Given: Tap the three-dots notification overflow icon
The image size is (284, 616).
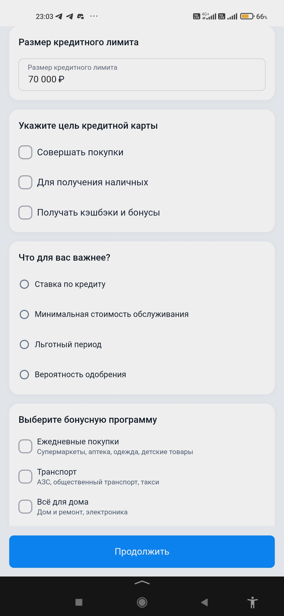Looking at the screenshot, I should 94,16.
